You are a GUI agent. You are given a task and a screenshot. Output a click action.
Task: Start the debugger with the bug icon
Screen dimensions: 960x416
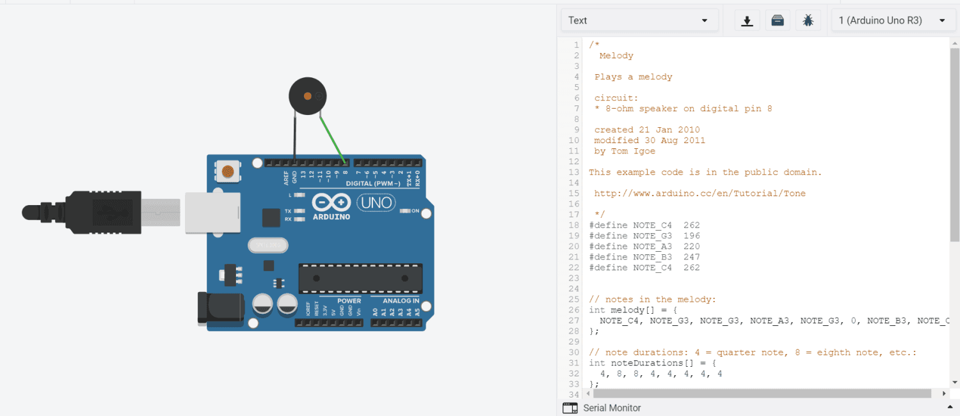pos(808,20)
